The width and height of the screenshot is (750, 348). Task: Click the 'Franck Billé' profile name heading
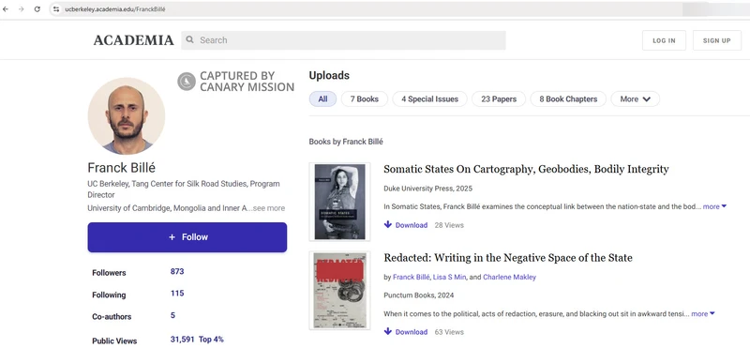pyautogui.click(x=122, y=168)
